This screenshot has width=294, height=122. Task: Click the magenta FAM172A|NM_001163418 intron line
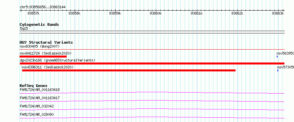[x=152, y=93]
